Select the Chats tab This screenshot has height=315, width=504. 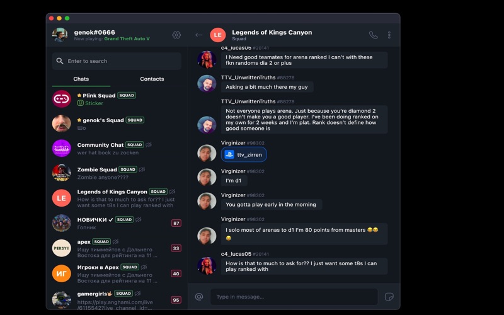click(81, 79)
